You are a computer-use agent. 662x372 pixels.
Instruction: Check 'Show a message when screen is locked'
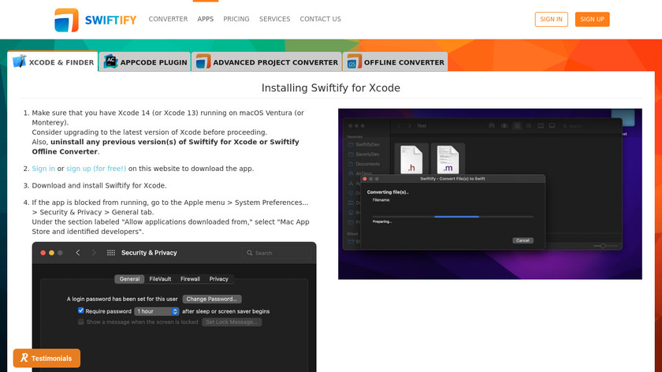(80, 322)
